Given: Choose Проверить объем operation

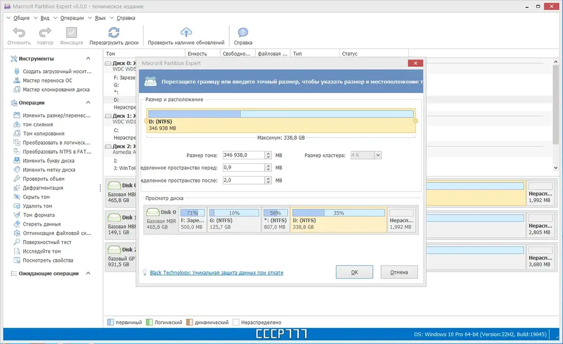Looking at the screenshot, I should click(39, 178).
